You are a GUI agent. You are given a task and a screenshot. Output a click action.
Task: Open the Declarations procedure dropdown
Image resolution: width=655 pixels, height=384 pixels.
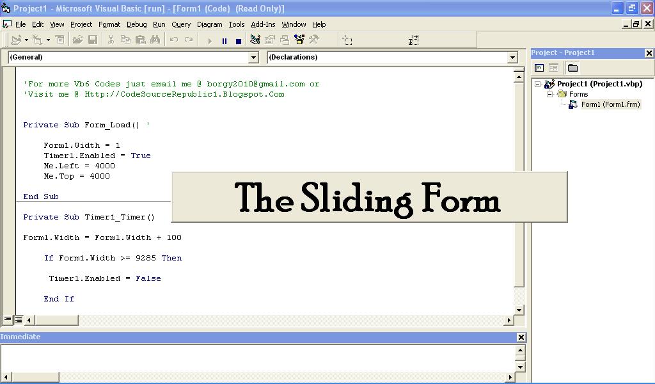coord(512,57)
